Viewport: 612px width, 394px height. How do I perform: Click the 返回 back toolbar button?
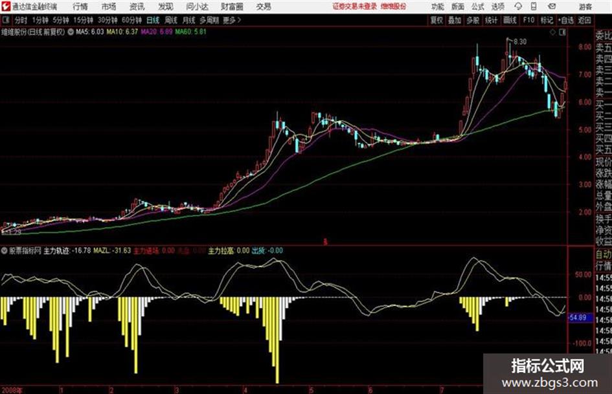click(x=584, y=20)
